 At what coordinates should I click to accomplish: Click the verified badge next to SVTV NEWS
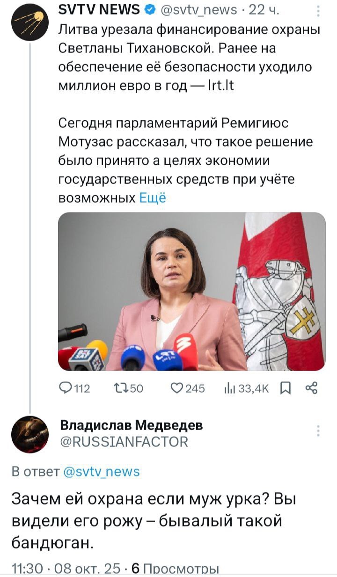[149, 9]
